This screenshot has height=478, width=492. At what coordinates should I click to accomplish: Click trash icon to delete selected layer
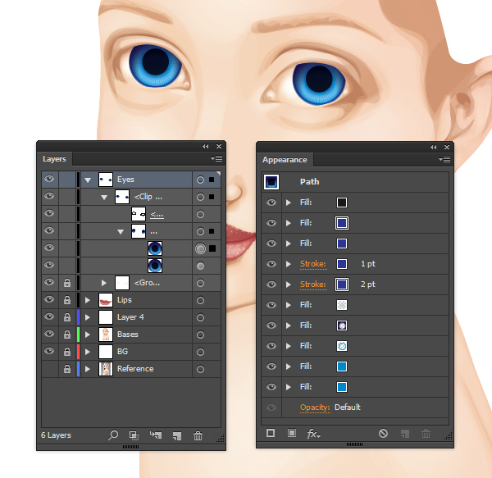coord(198,435)
